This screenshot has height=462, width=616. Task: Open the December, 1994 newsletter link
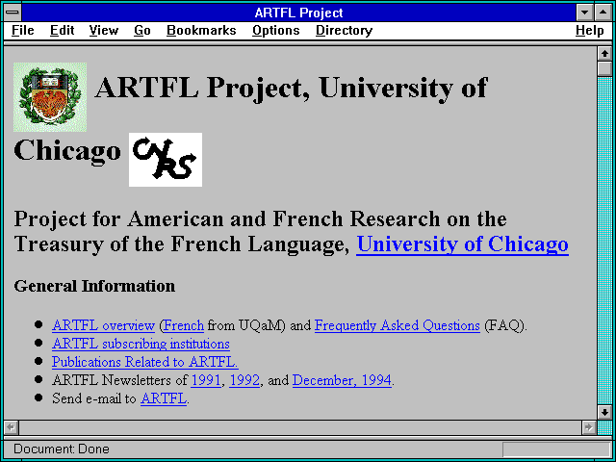(342, 380)
